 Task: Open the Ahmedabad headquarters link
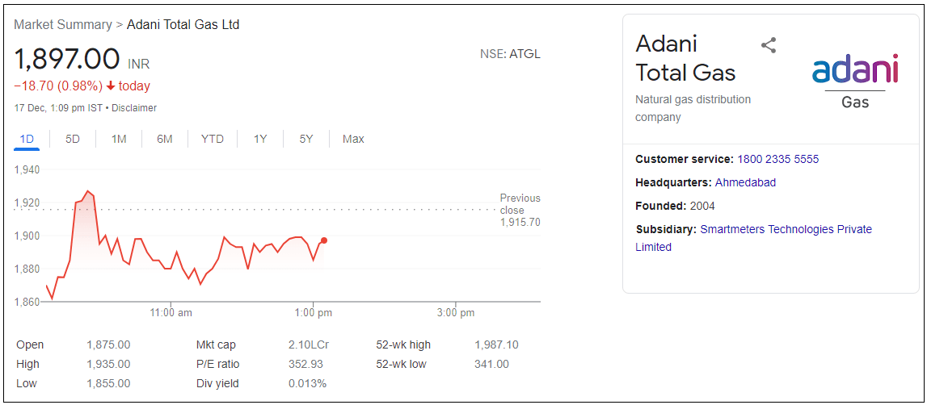click(x=745, y=182)
